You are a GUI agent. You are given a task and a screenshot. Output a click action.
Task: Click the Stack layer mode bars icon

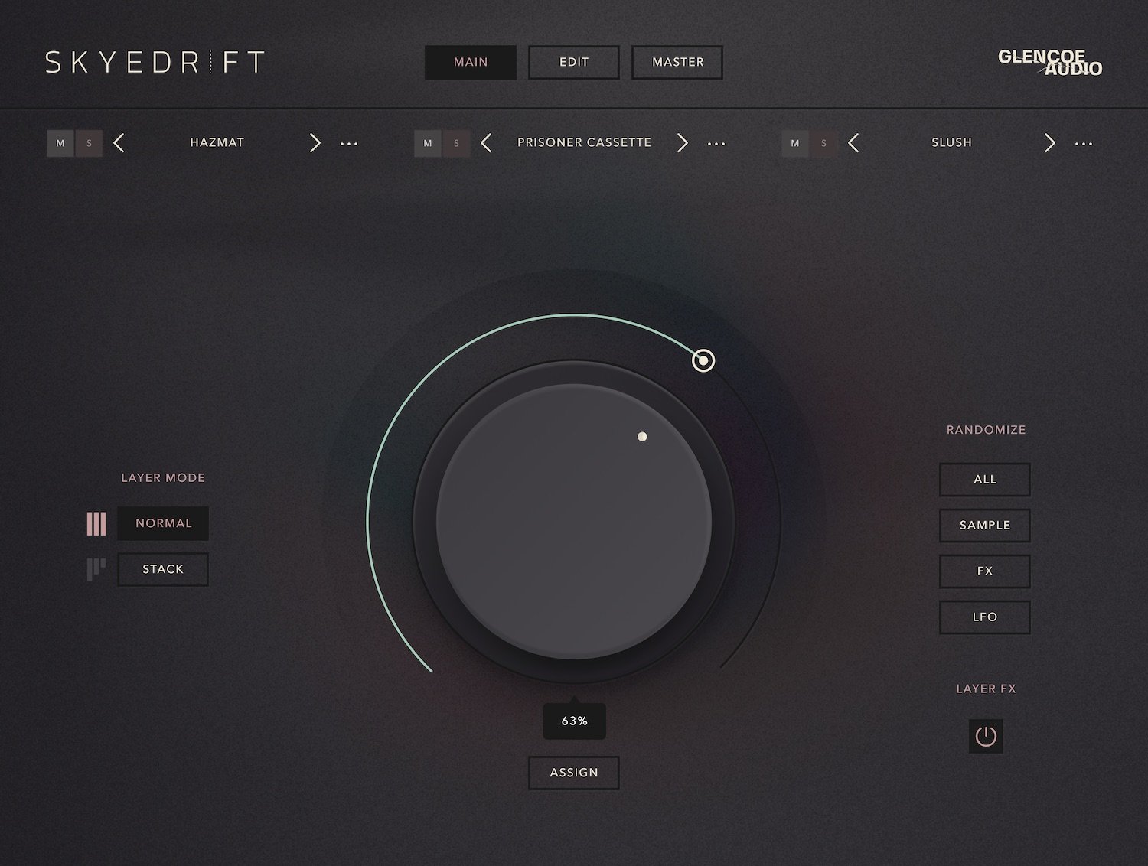[x=96, y=569]
